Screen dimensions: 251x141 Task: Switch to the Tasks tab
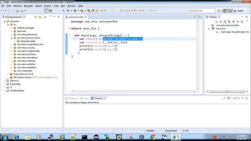click(x=84, y=98)
